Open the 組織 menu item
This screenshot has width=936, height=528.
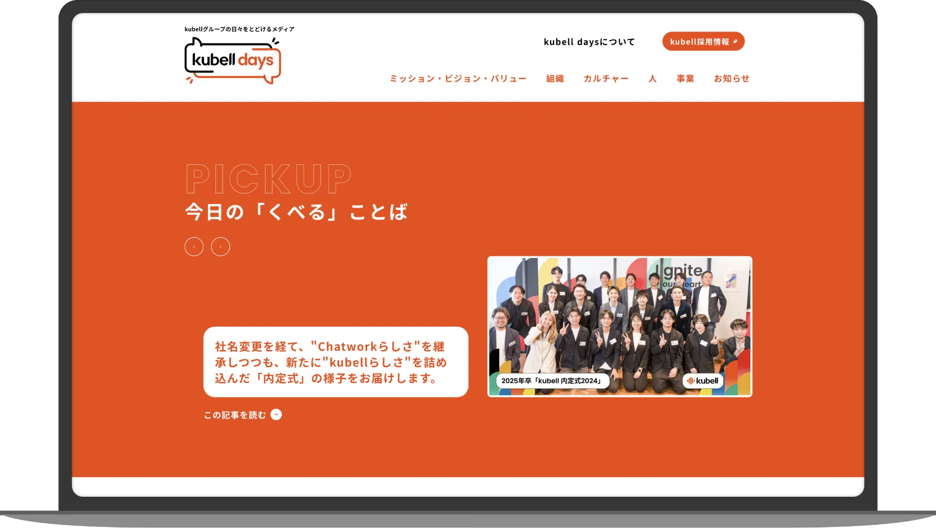point(555,79)
